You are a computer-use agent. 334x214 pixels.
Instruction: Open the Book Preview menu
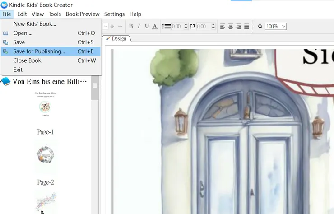click(x=83, y=14)
